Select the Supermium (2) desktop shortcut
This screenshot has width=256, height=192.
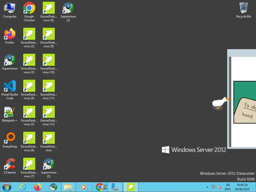tap(49, 168)
